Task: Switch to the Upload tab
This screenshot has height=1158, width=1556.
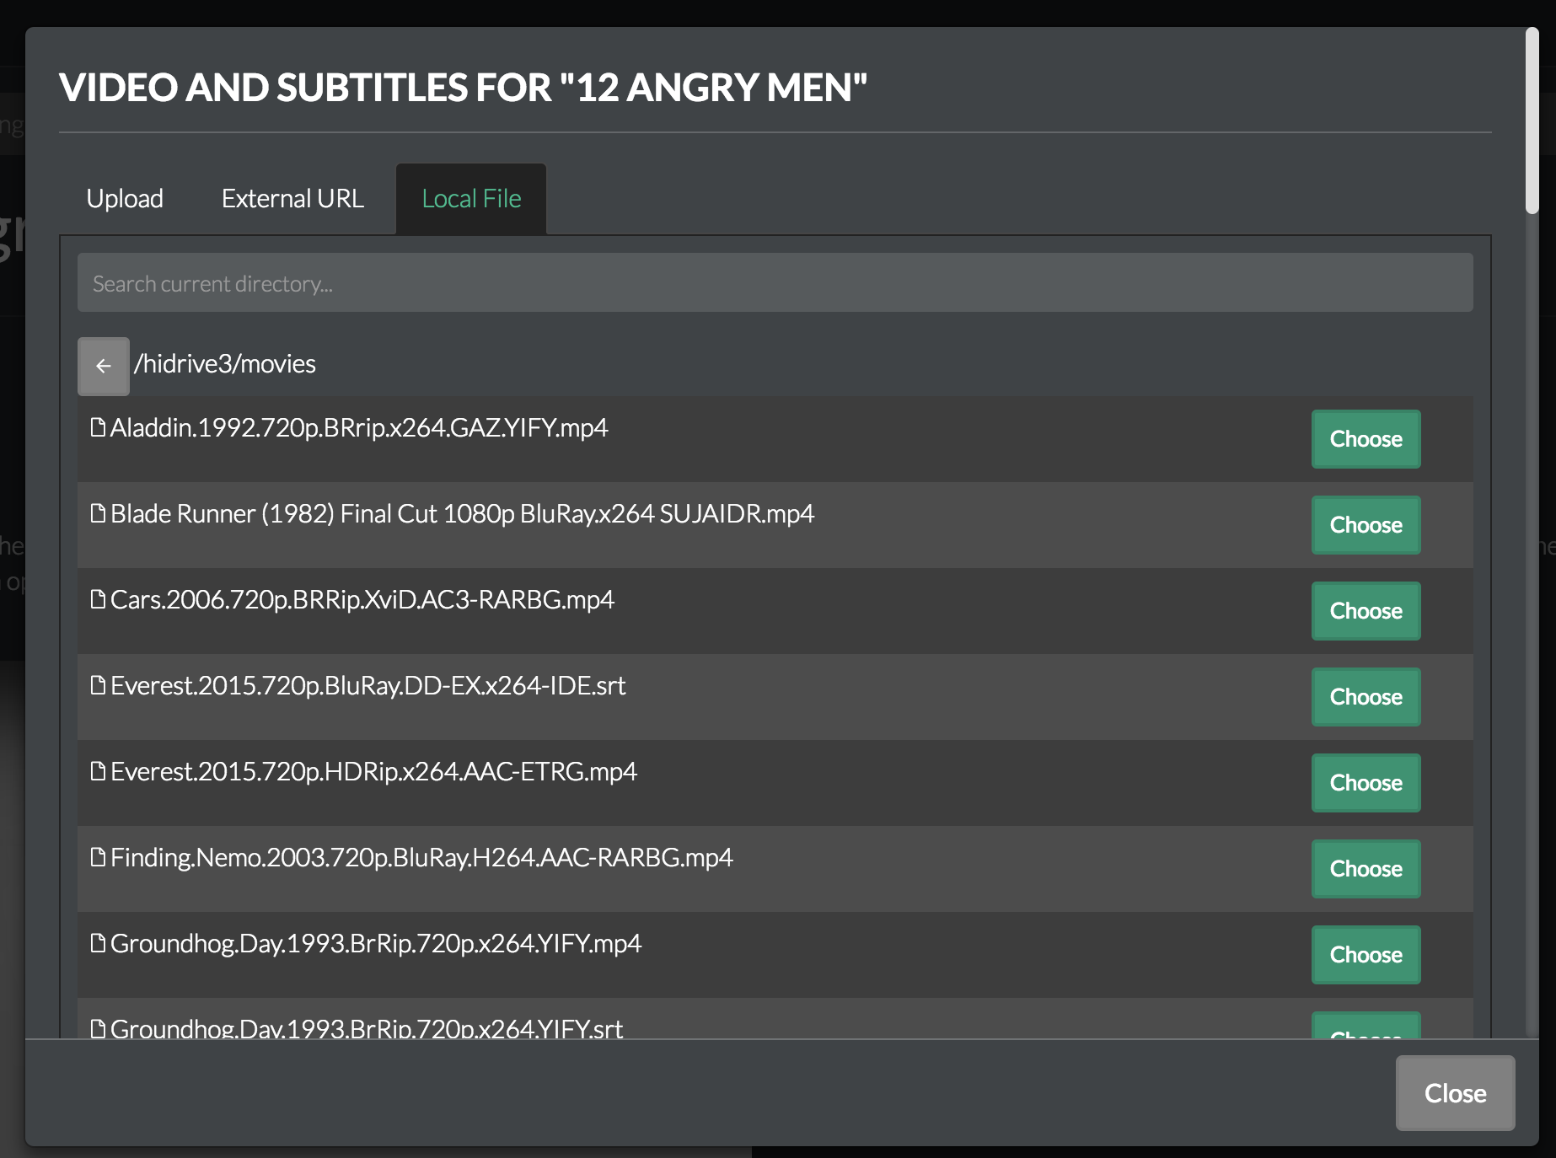Action: coord(124,199)
